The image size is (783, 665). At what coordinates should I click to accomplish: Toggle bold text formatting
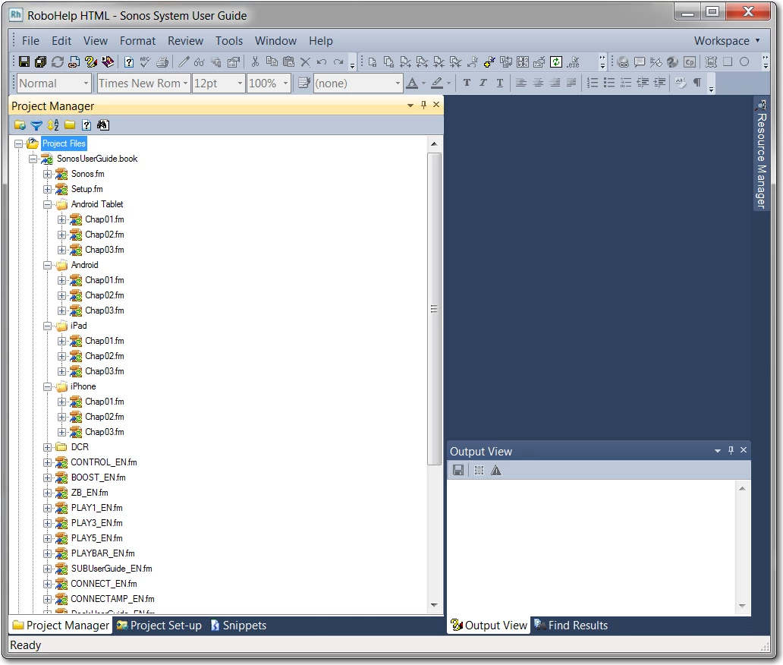pyautogui.click(x=467, y=83)
